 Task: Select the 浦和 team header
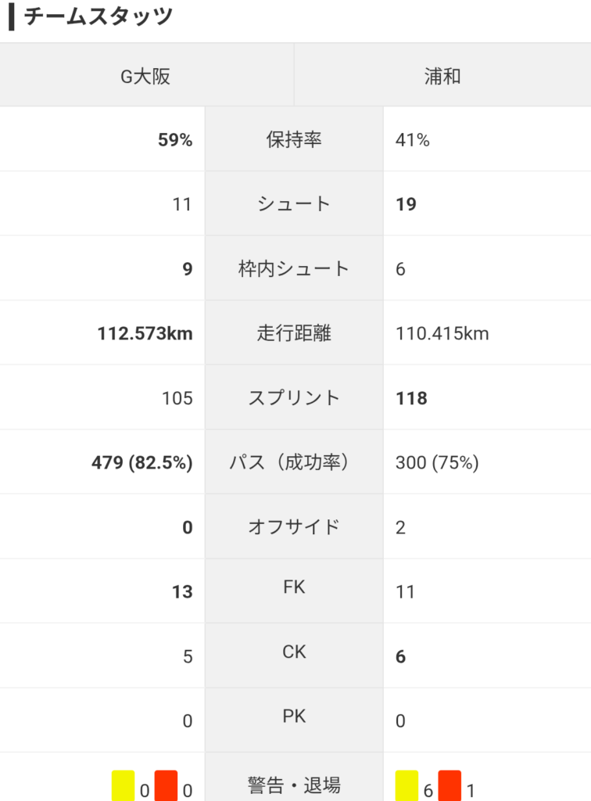click(443, 76)
